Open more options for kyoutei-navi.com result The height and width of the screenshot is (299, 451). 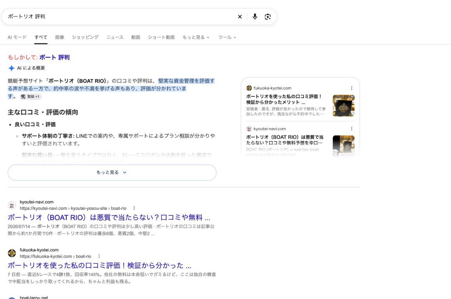[x=134, y=208]
